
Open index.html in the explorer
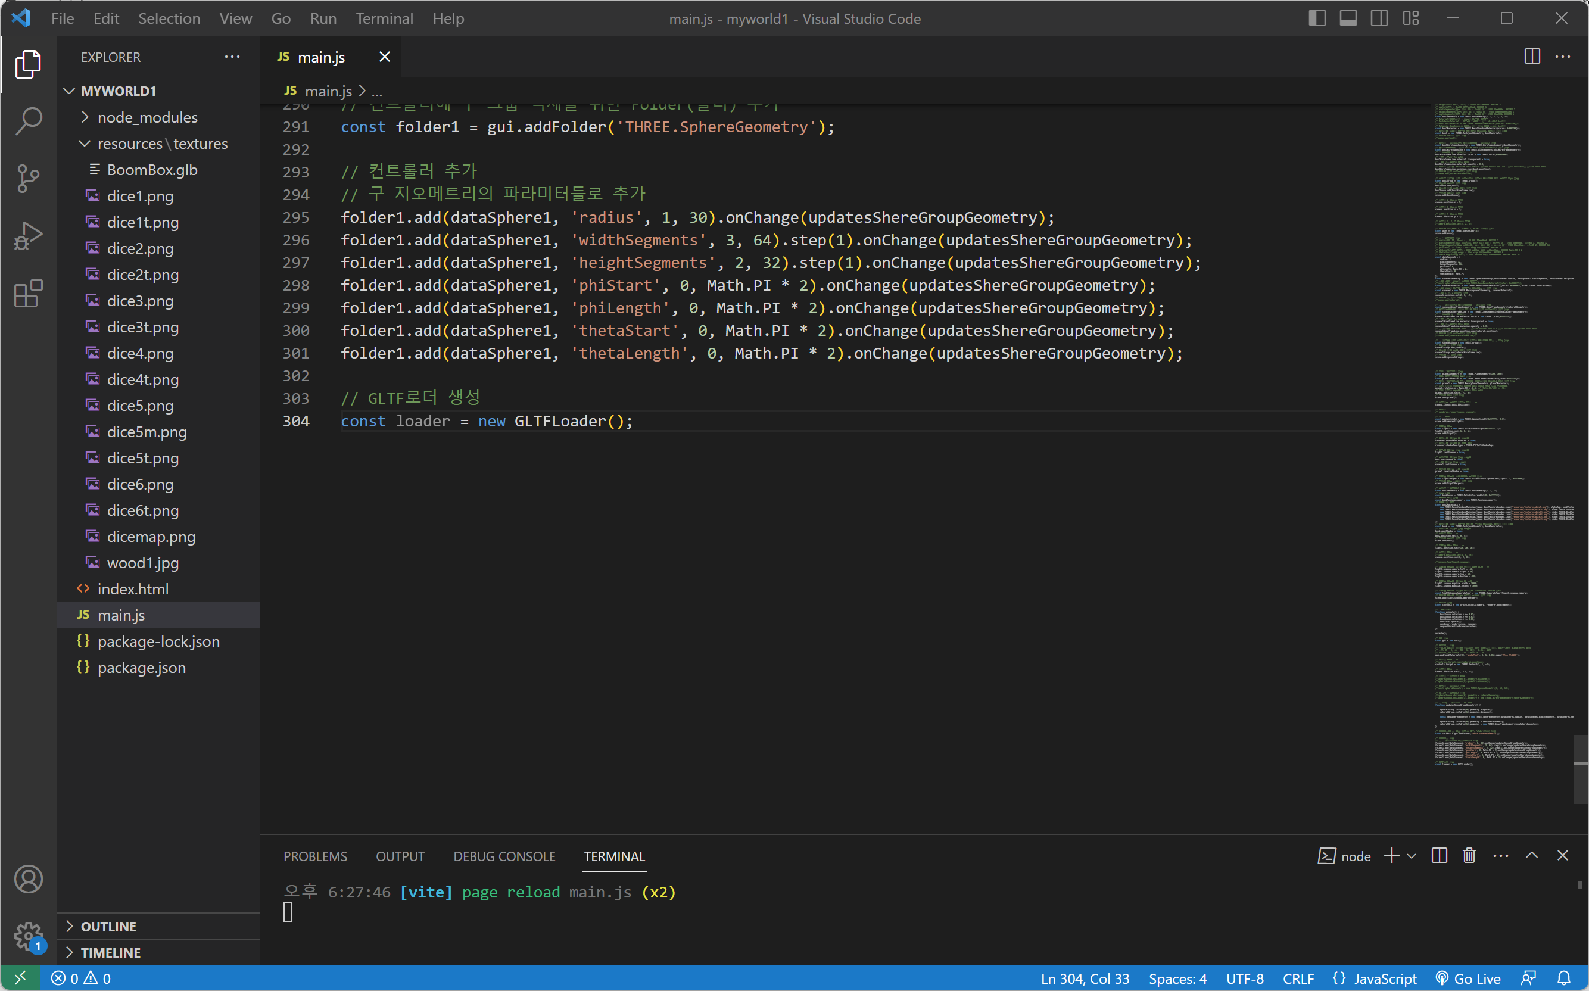click(133, 589)
